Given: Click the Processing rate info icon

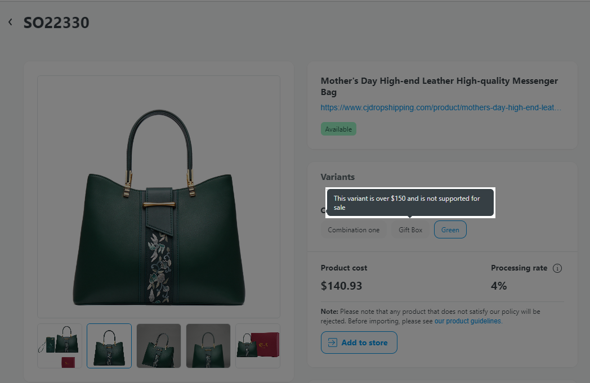Looking at the screenshot, I should click(x=557, y=268).
